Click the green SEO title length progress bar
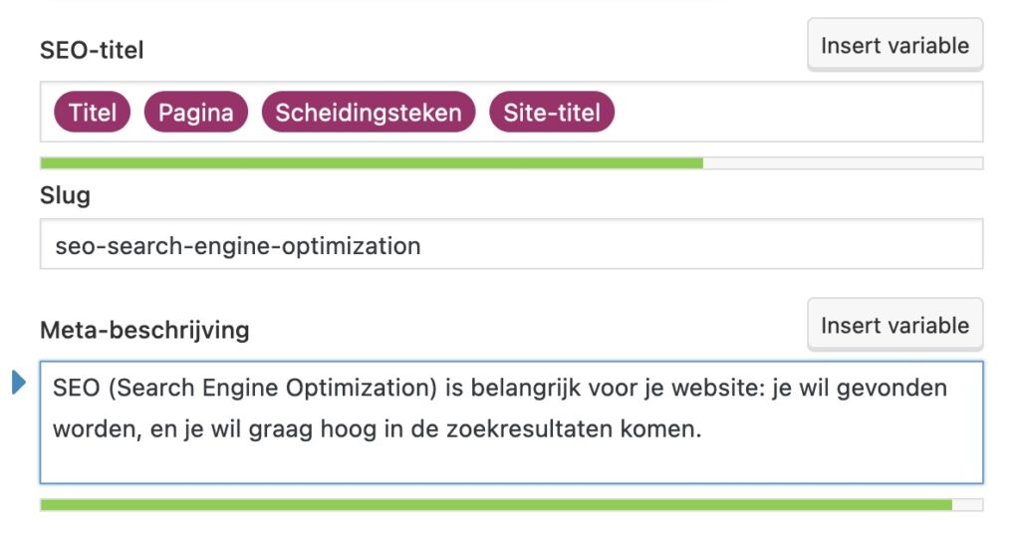Screen dimensions: 1020x553 coord(371,163)
